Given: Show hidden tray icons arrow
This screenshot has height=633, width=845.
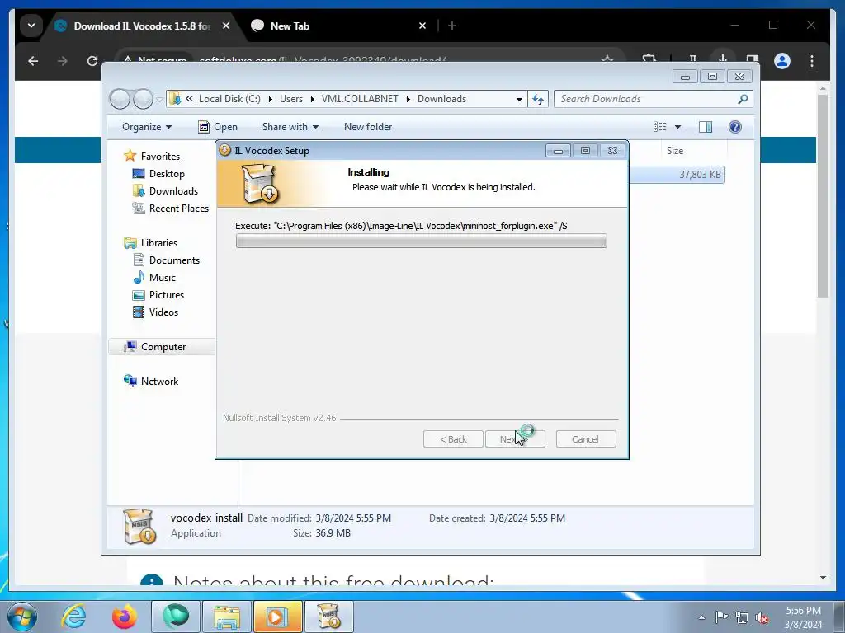Looking at the screenshot, I should (701, 618).
